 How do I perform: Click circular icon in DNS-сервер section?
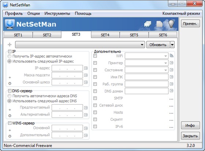pyautogui.click(x=10, y=116)
